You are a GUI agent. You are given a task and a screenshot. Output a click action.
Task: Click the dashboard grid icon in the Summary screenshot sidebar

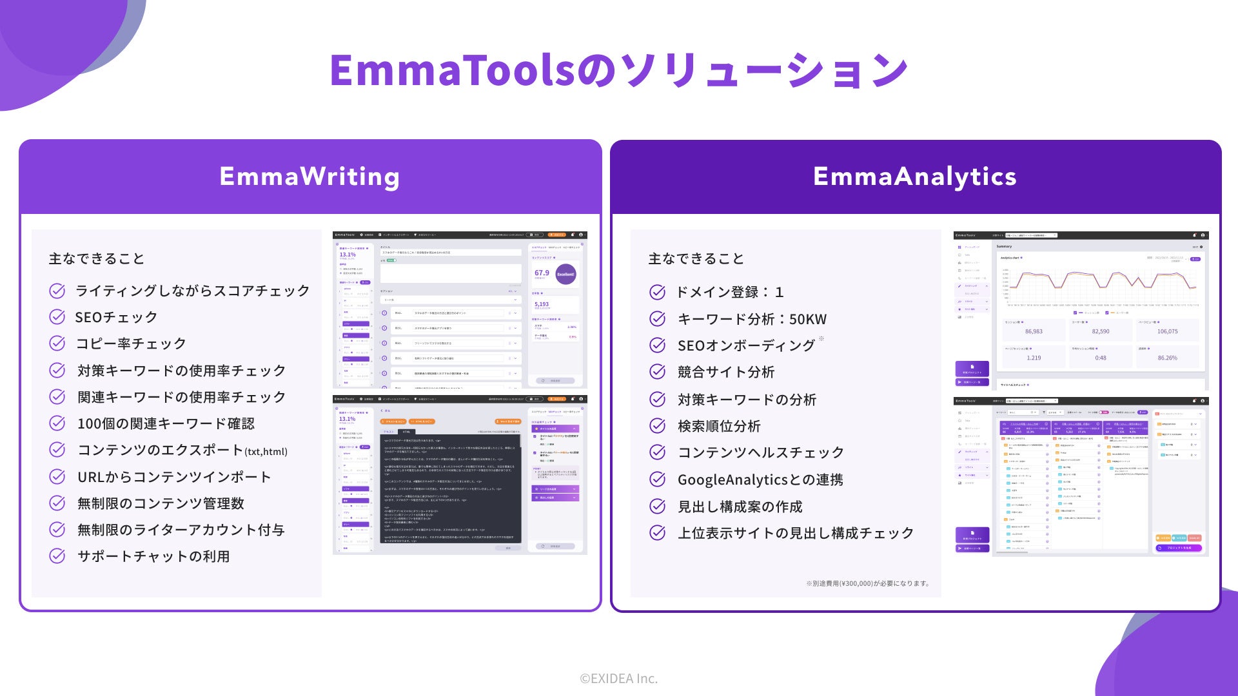tap(959, 247)
